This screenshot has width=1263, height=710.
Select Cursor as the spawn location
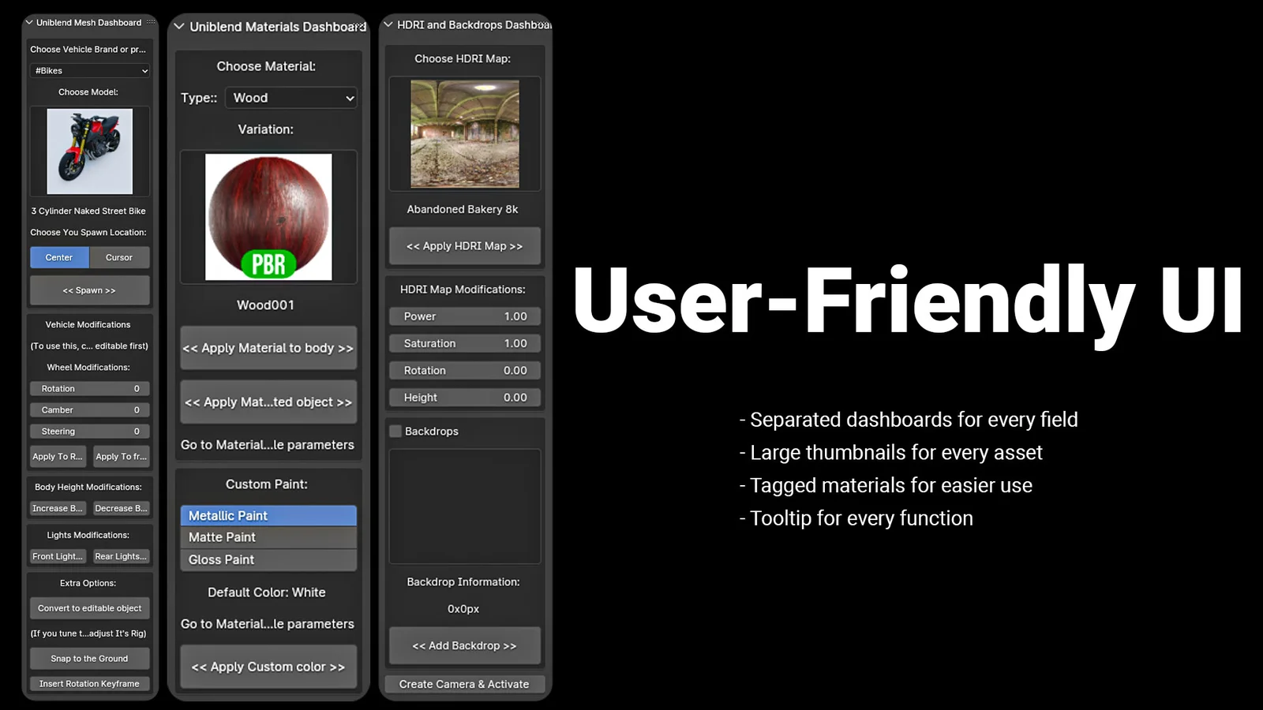click(119, 257)
